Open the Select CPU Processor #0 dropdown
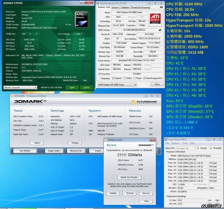The height and width of the screenshot is (209, 224). click(186, 148)
